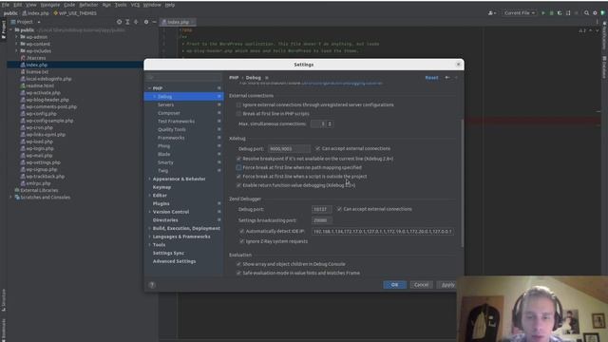Click OK in Settings dialog

point(395,285)
